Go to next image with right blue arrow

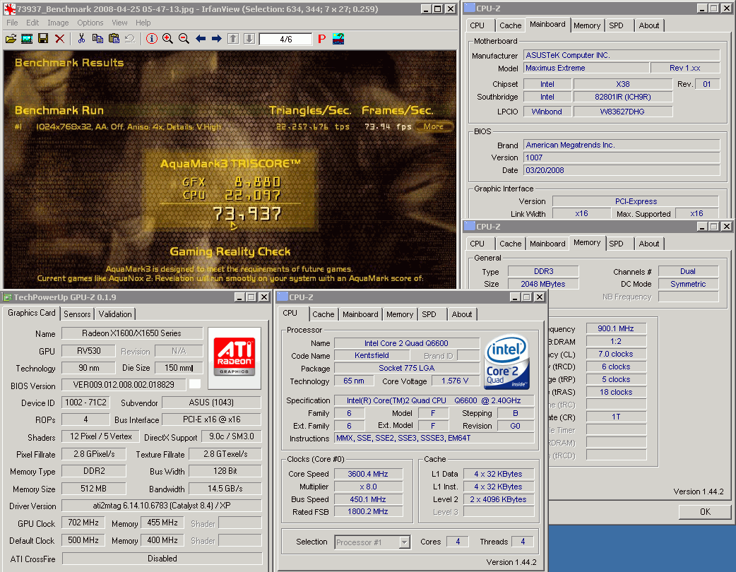(216, 38)
